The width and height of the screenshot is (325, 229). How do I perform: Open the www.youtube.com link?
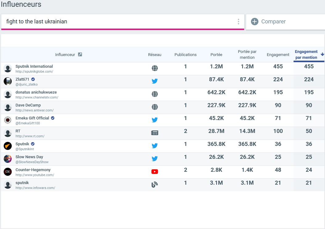click(35, 175)
